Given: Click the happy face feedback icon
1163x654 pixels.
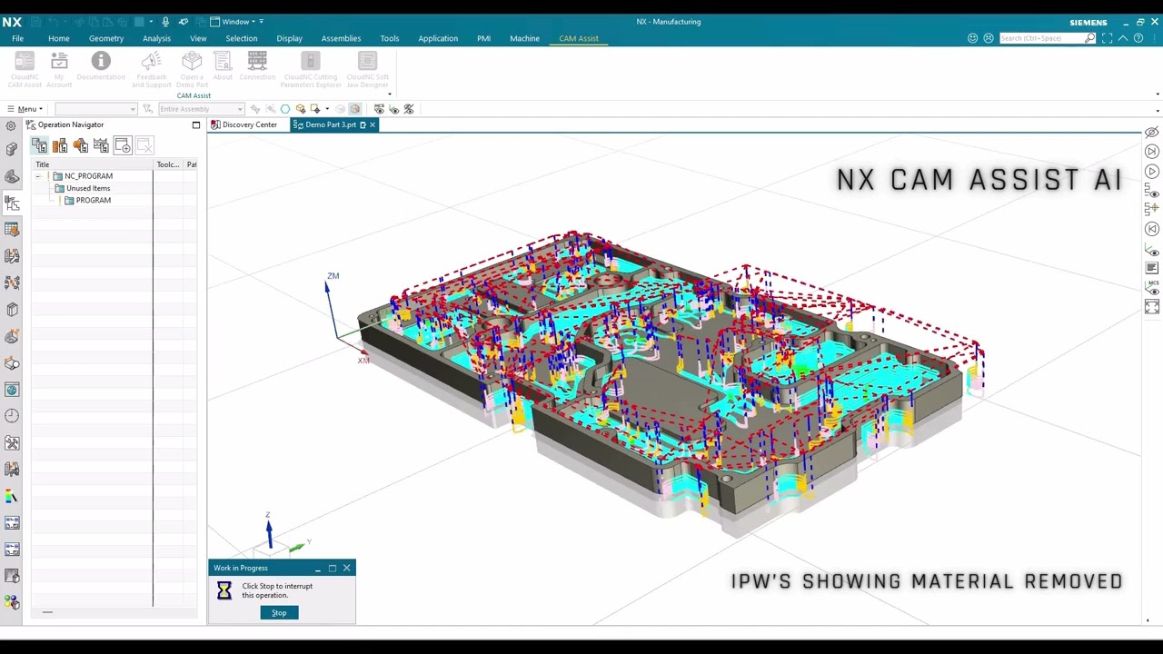Looking at the screenshot, I should 973,38.
